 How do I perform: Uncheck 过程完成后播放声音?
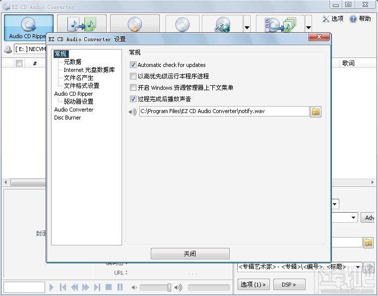pos(133,99)
